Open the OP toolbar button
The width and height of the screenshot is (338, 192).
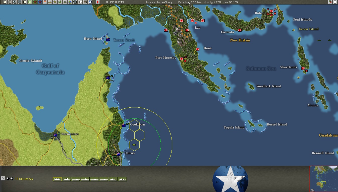click(80, 2)
